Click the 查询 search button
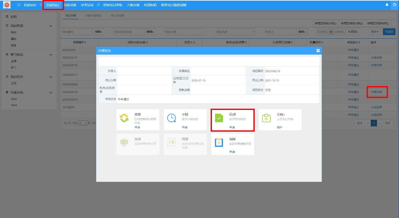Viewport: 399px width, 218px height. point(389,32)
